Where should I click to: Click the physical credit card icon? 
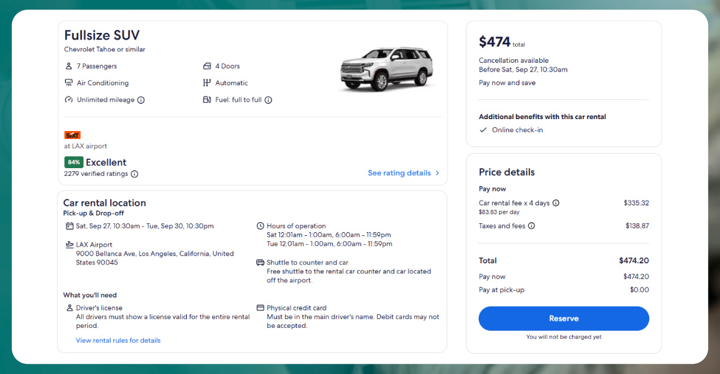point(260,308)
